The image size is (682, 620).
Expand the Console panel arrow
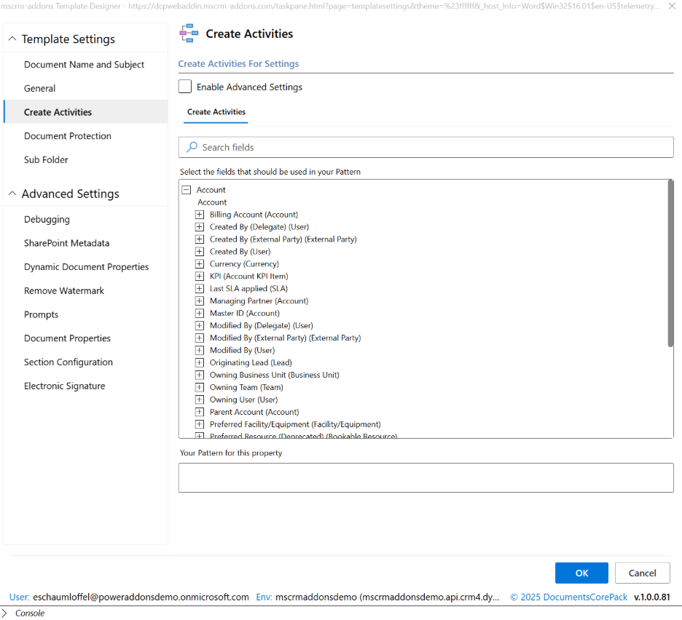pyautogui.click(x=5, y=613)
